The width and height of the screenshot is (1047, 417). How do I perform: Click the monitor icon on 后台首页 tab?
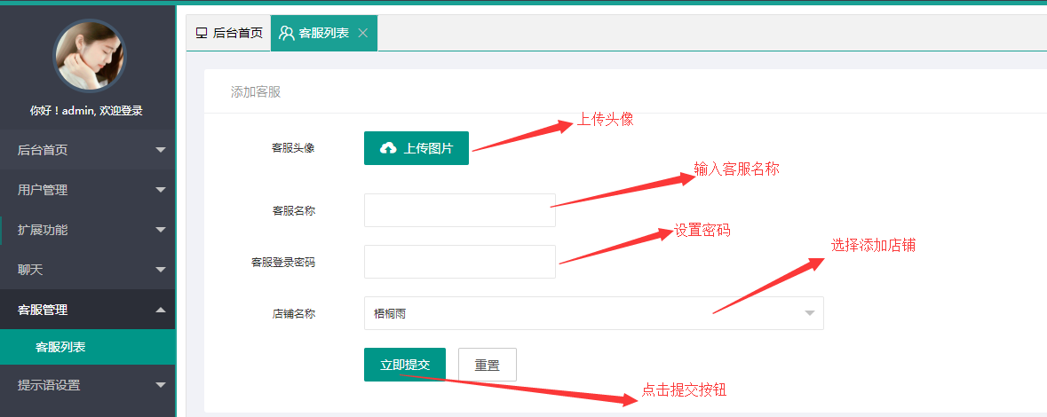pos(202,34)
